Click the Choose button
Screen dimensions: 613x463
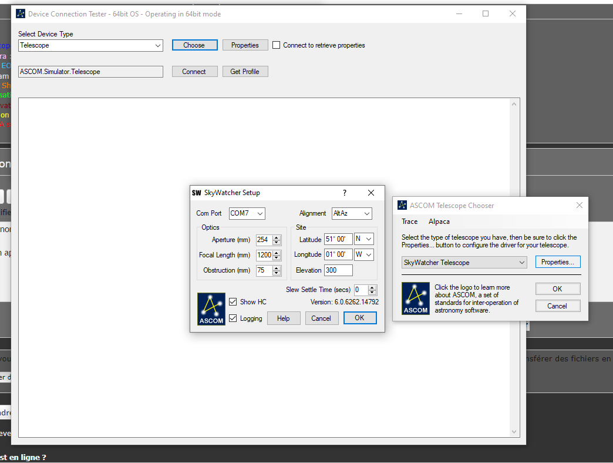tap(195, 45)
